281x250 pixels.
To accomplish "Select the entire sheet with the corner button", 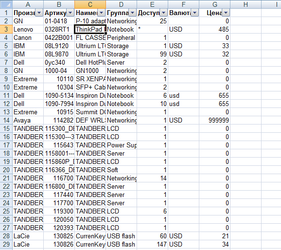I will tap(6, 4).
